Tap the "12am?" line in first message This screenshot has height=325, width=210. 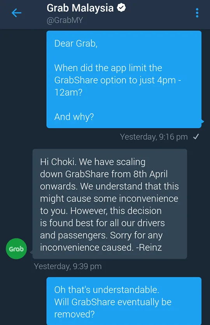68,92
